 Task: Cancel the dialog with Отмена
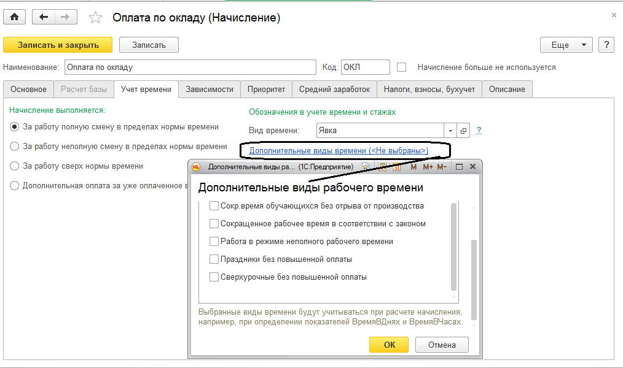point(442,345)
